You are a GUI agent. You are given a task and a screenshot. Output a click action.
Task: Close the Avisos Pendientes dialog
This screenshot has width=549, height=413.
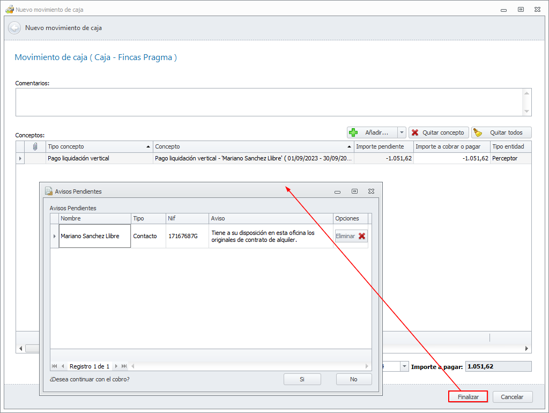371,191
